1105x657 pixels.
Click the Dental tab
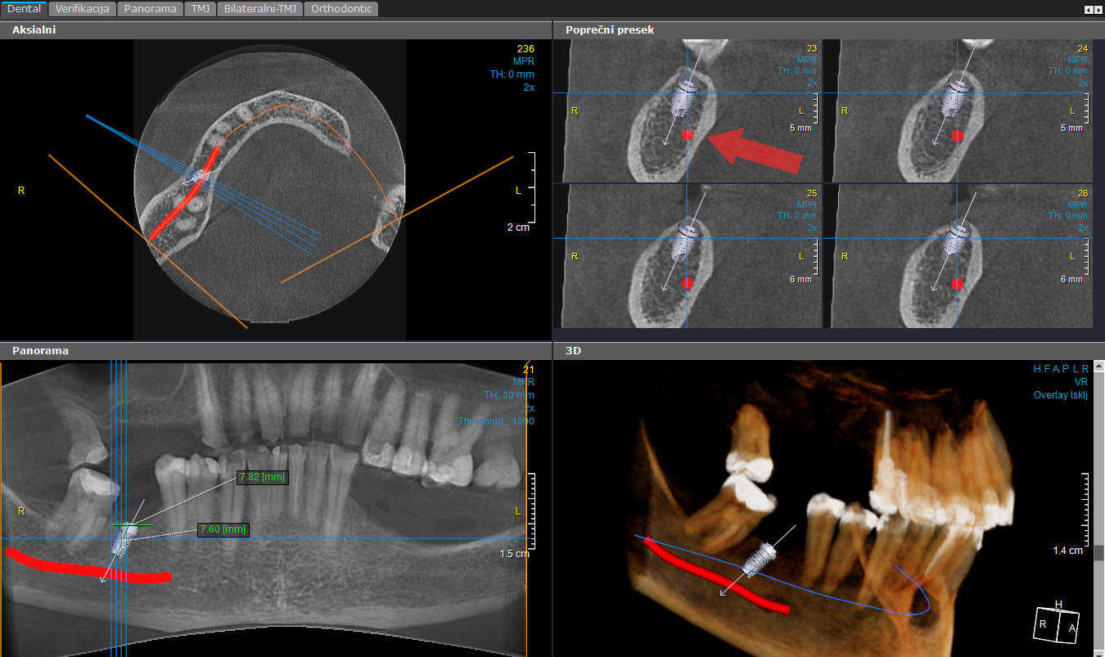24,9
